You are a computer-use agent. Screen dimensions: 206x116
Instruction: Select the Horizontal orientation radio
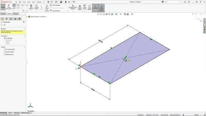[5, 40]
